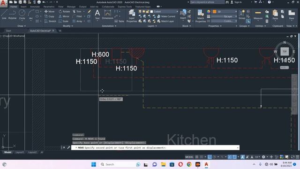
Task: Click the Group tool
Action: tap(242, 15)
